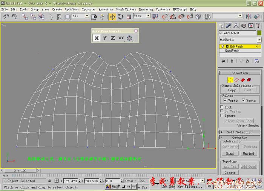Select the Unlink Selection tool

point(33,17)
